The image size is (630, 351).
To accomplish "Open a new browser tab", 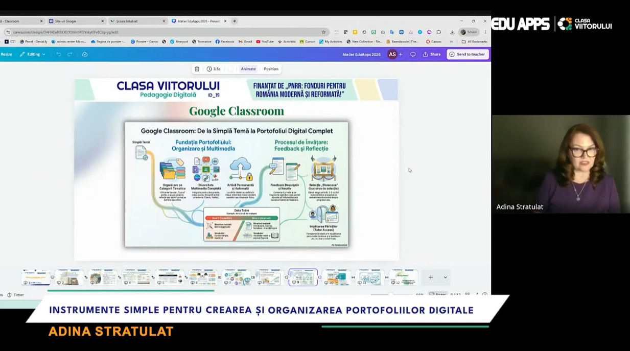I will point(235,21).
